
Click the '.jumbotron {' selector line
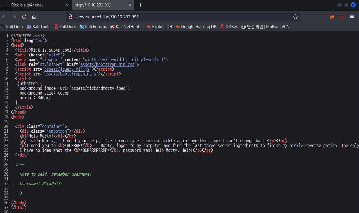click(29, 83)
